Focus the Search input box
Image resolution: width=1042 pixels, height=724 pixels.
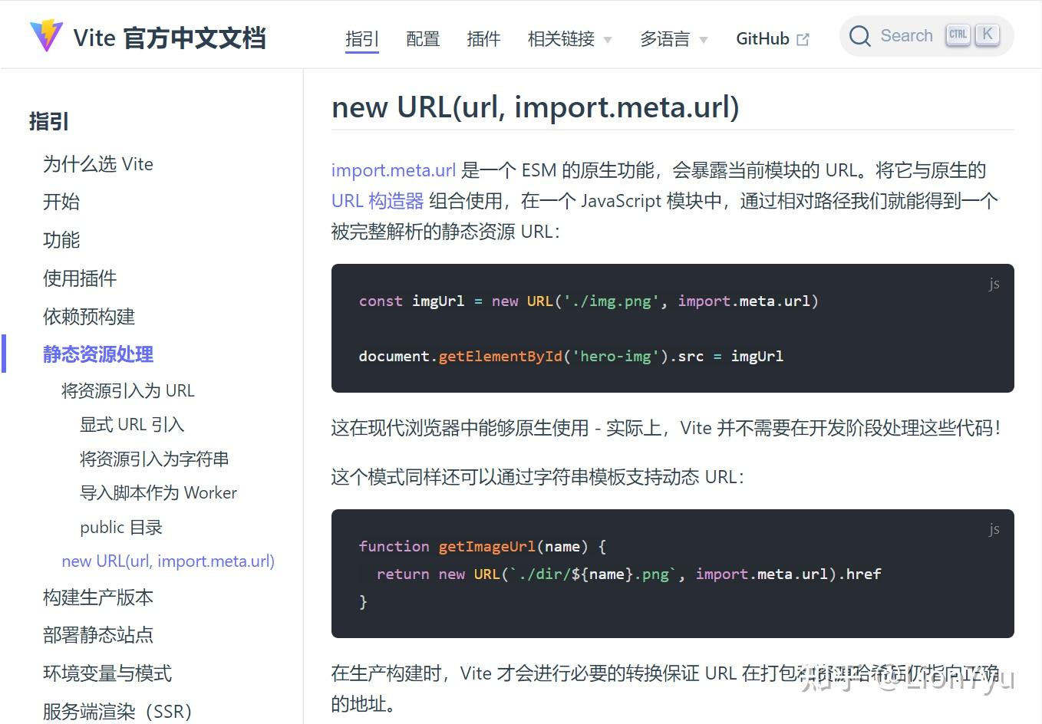point(927,36)
